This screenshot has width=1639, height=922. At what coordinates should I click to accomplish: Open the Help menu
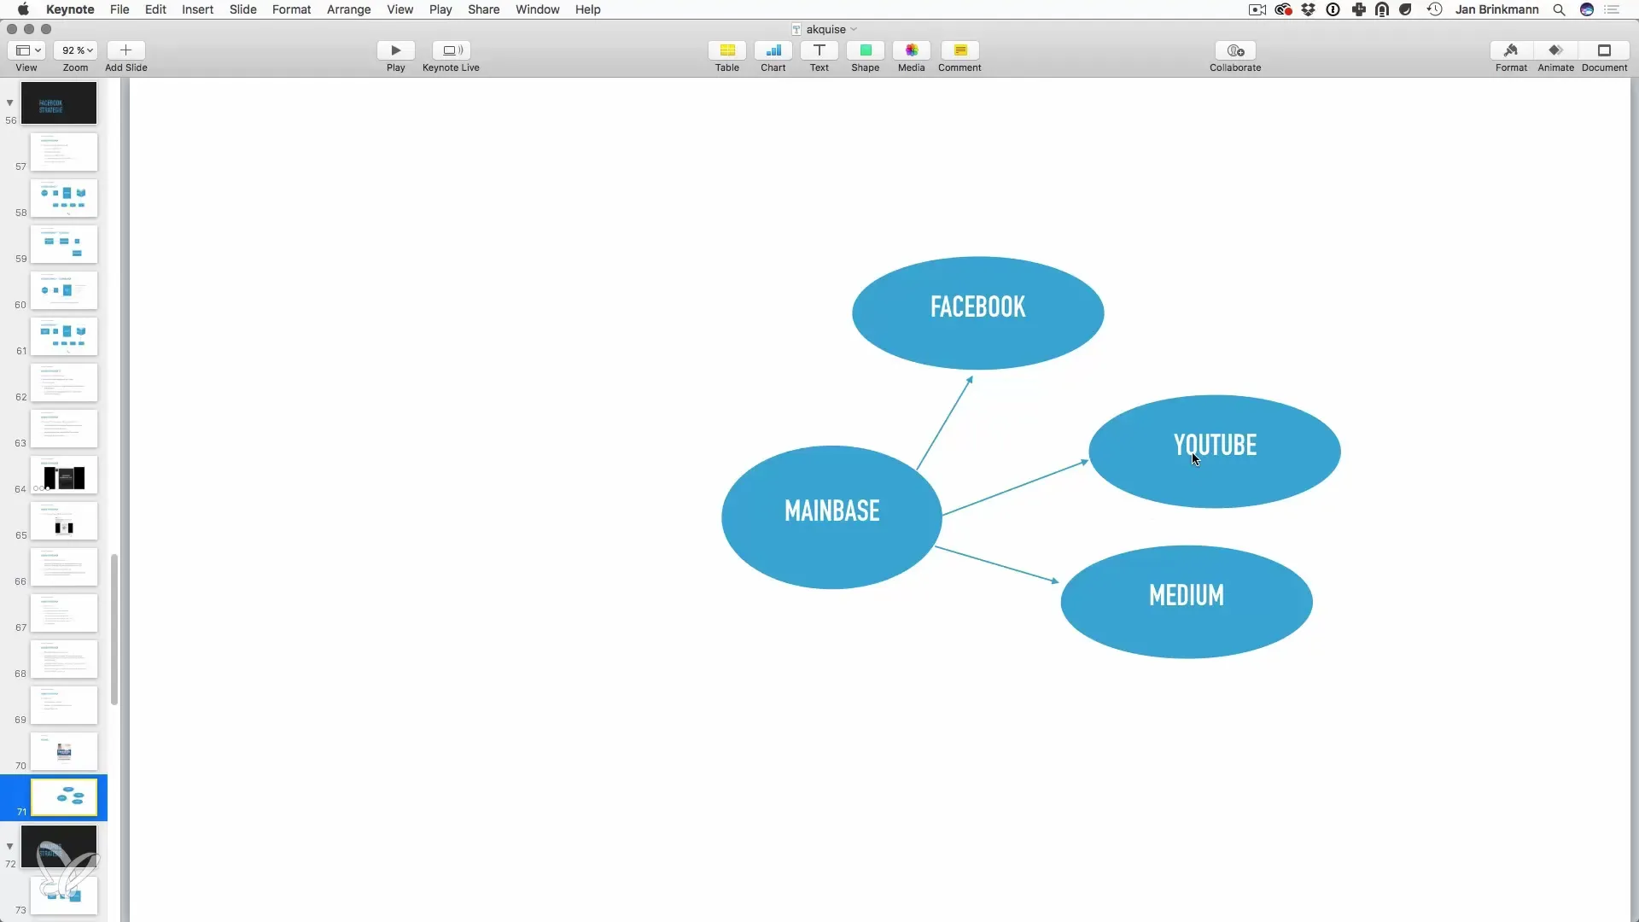tap(588, 9)
